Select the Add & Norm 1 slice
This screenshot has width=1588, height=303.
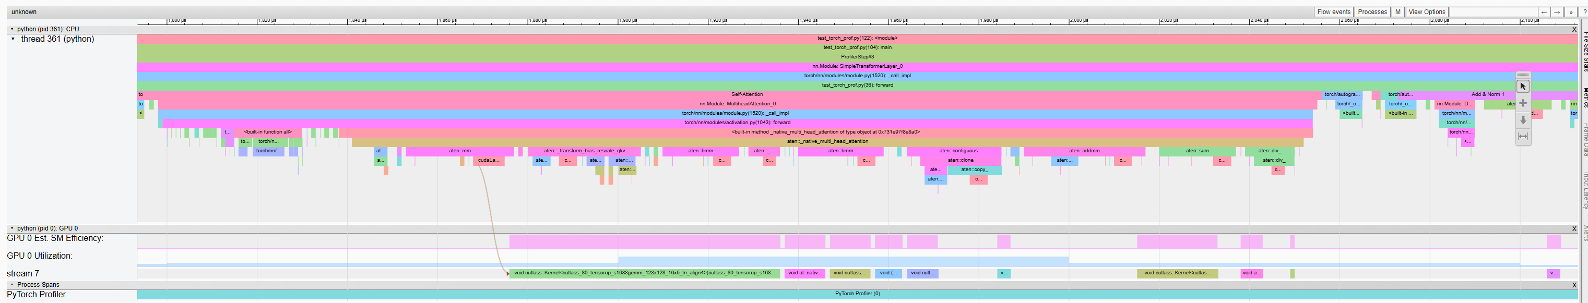1488,94
